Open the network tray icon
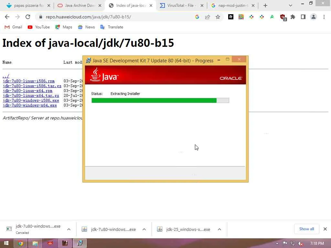Viewport: 331px width, 248px height. pyautogui.click(x=293, y=243)
